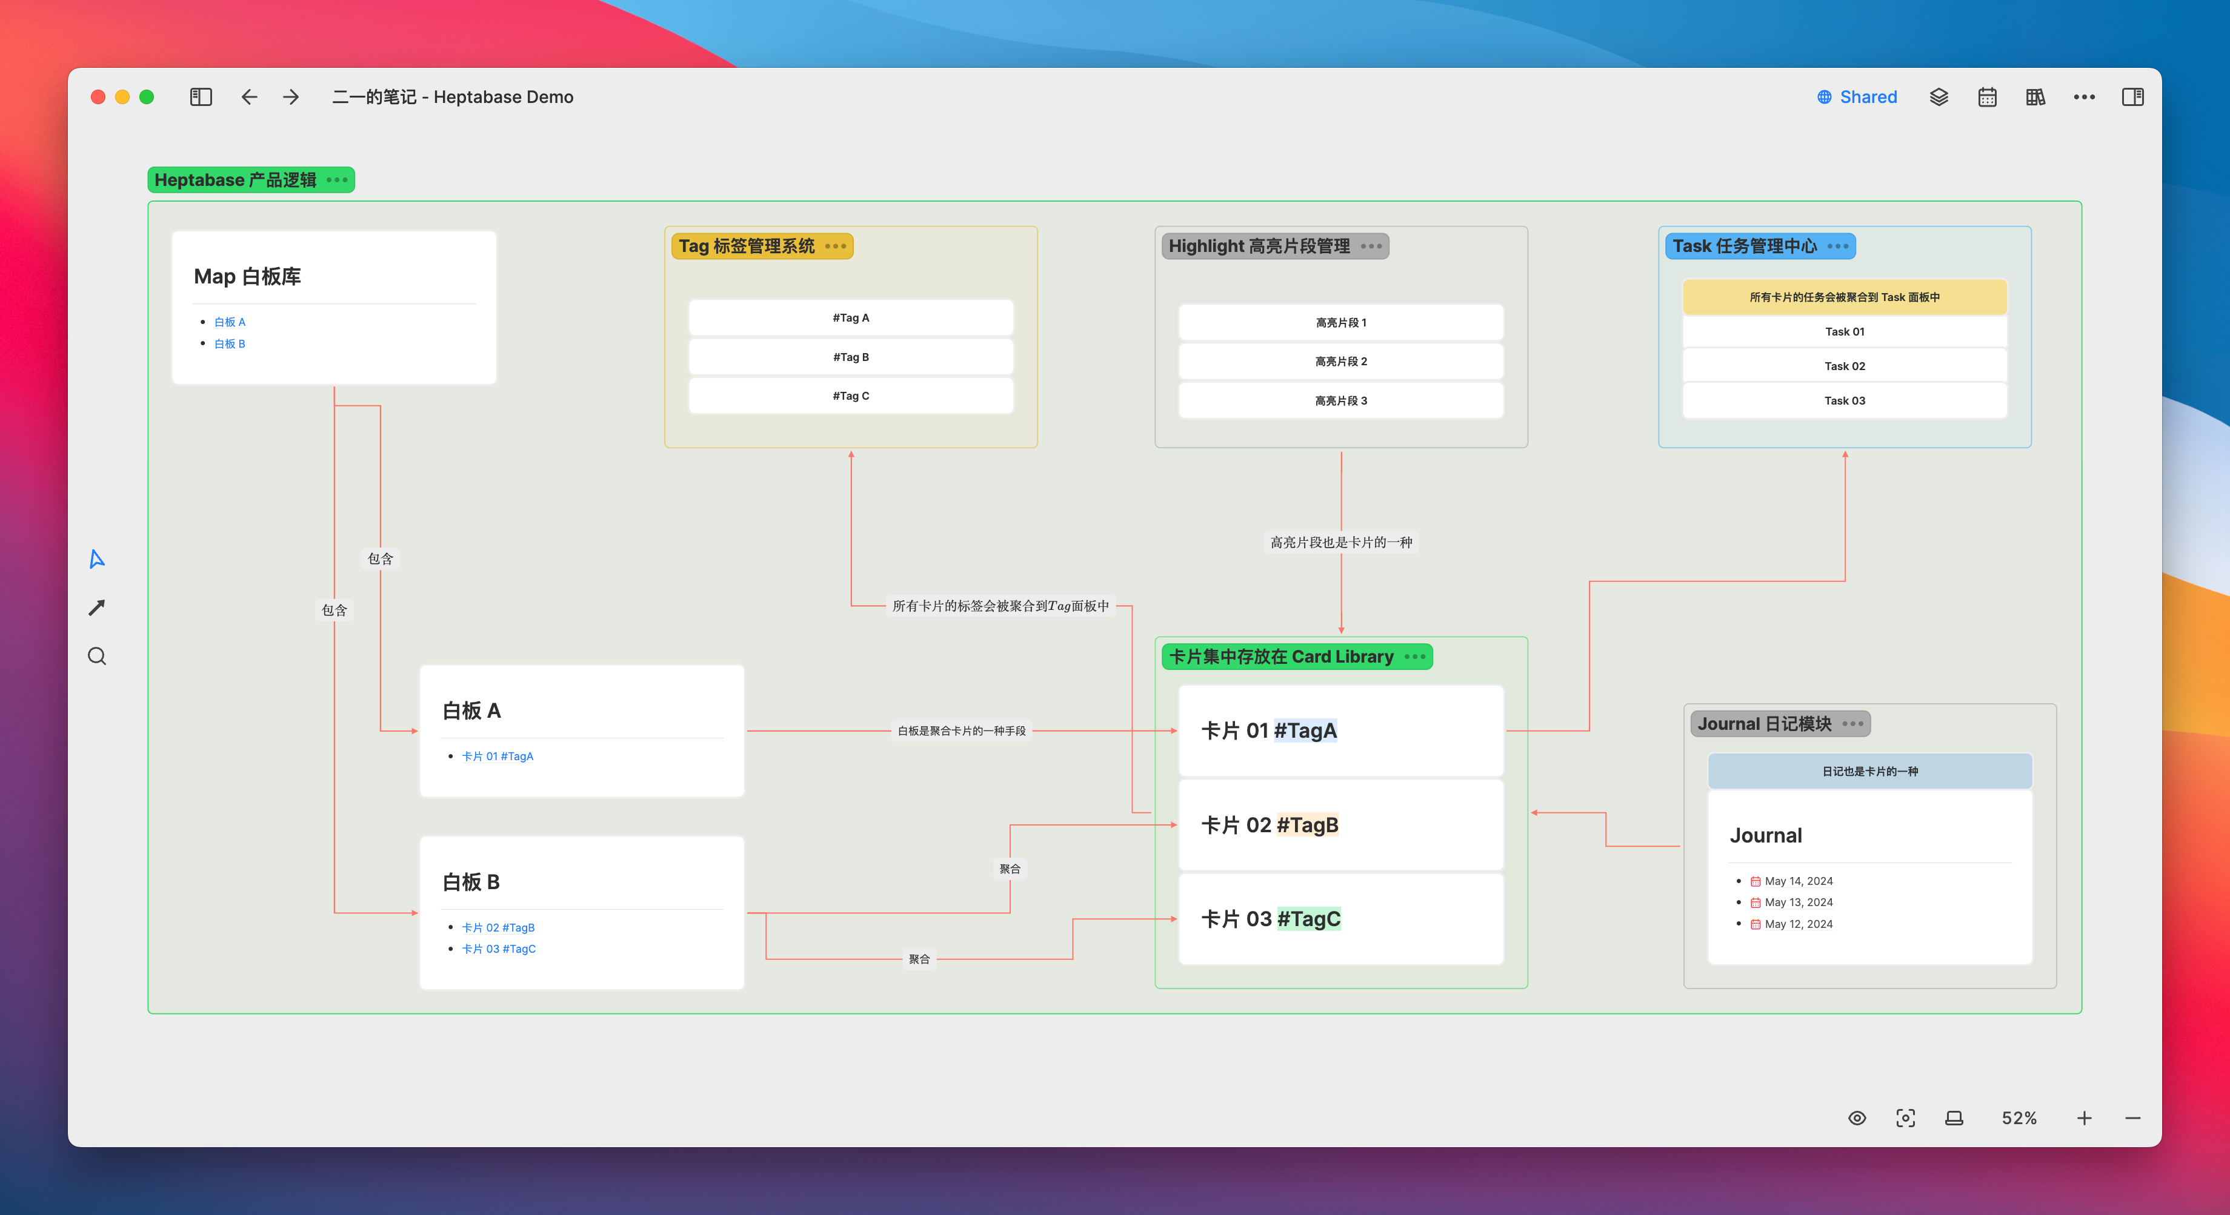This screenshot has height=1215, width=2230.
Task: Select the 白板是聚合卡片的一种手段 connection label
Action: [962, 731]
